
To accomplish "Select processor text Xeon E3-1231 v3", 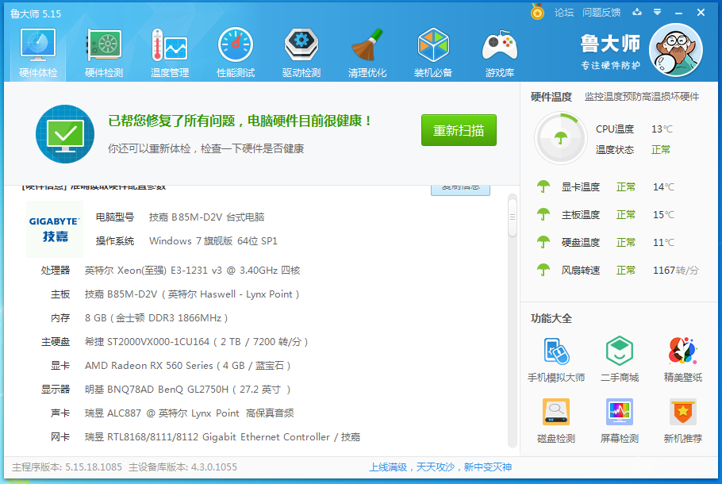I will pyautogui.click(x=193, y=271).
